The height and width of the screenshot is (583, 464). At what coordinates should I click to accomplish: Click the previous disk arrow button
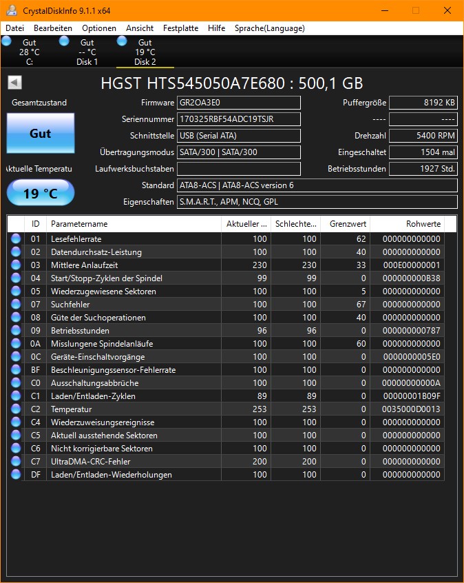[15, 83]
